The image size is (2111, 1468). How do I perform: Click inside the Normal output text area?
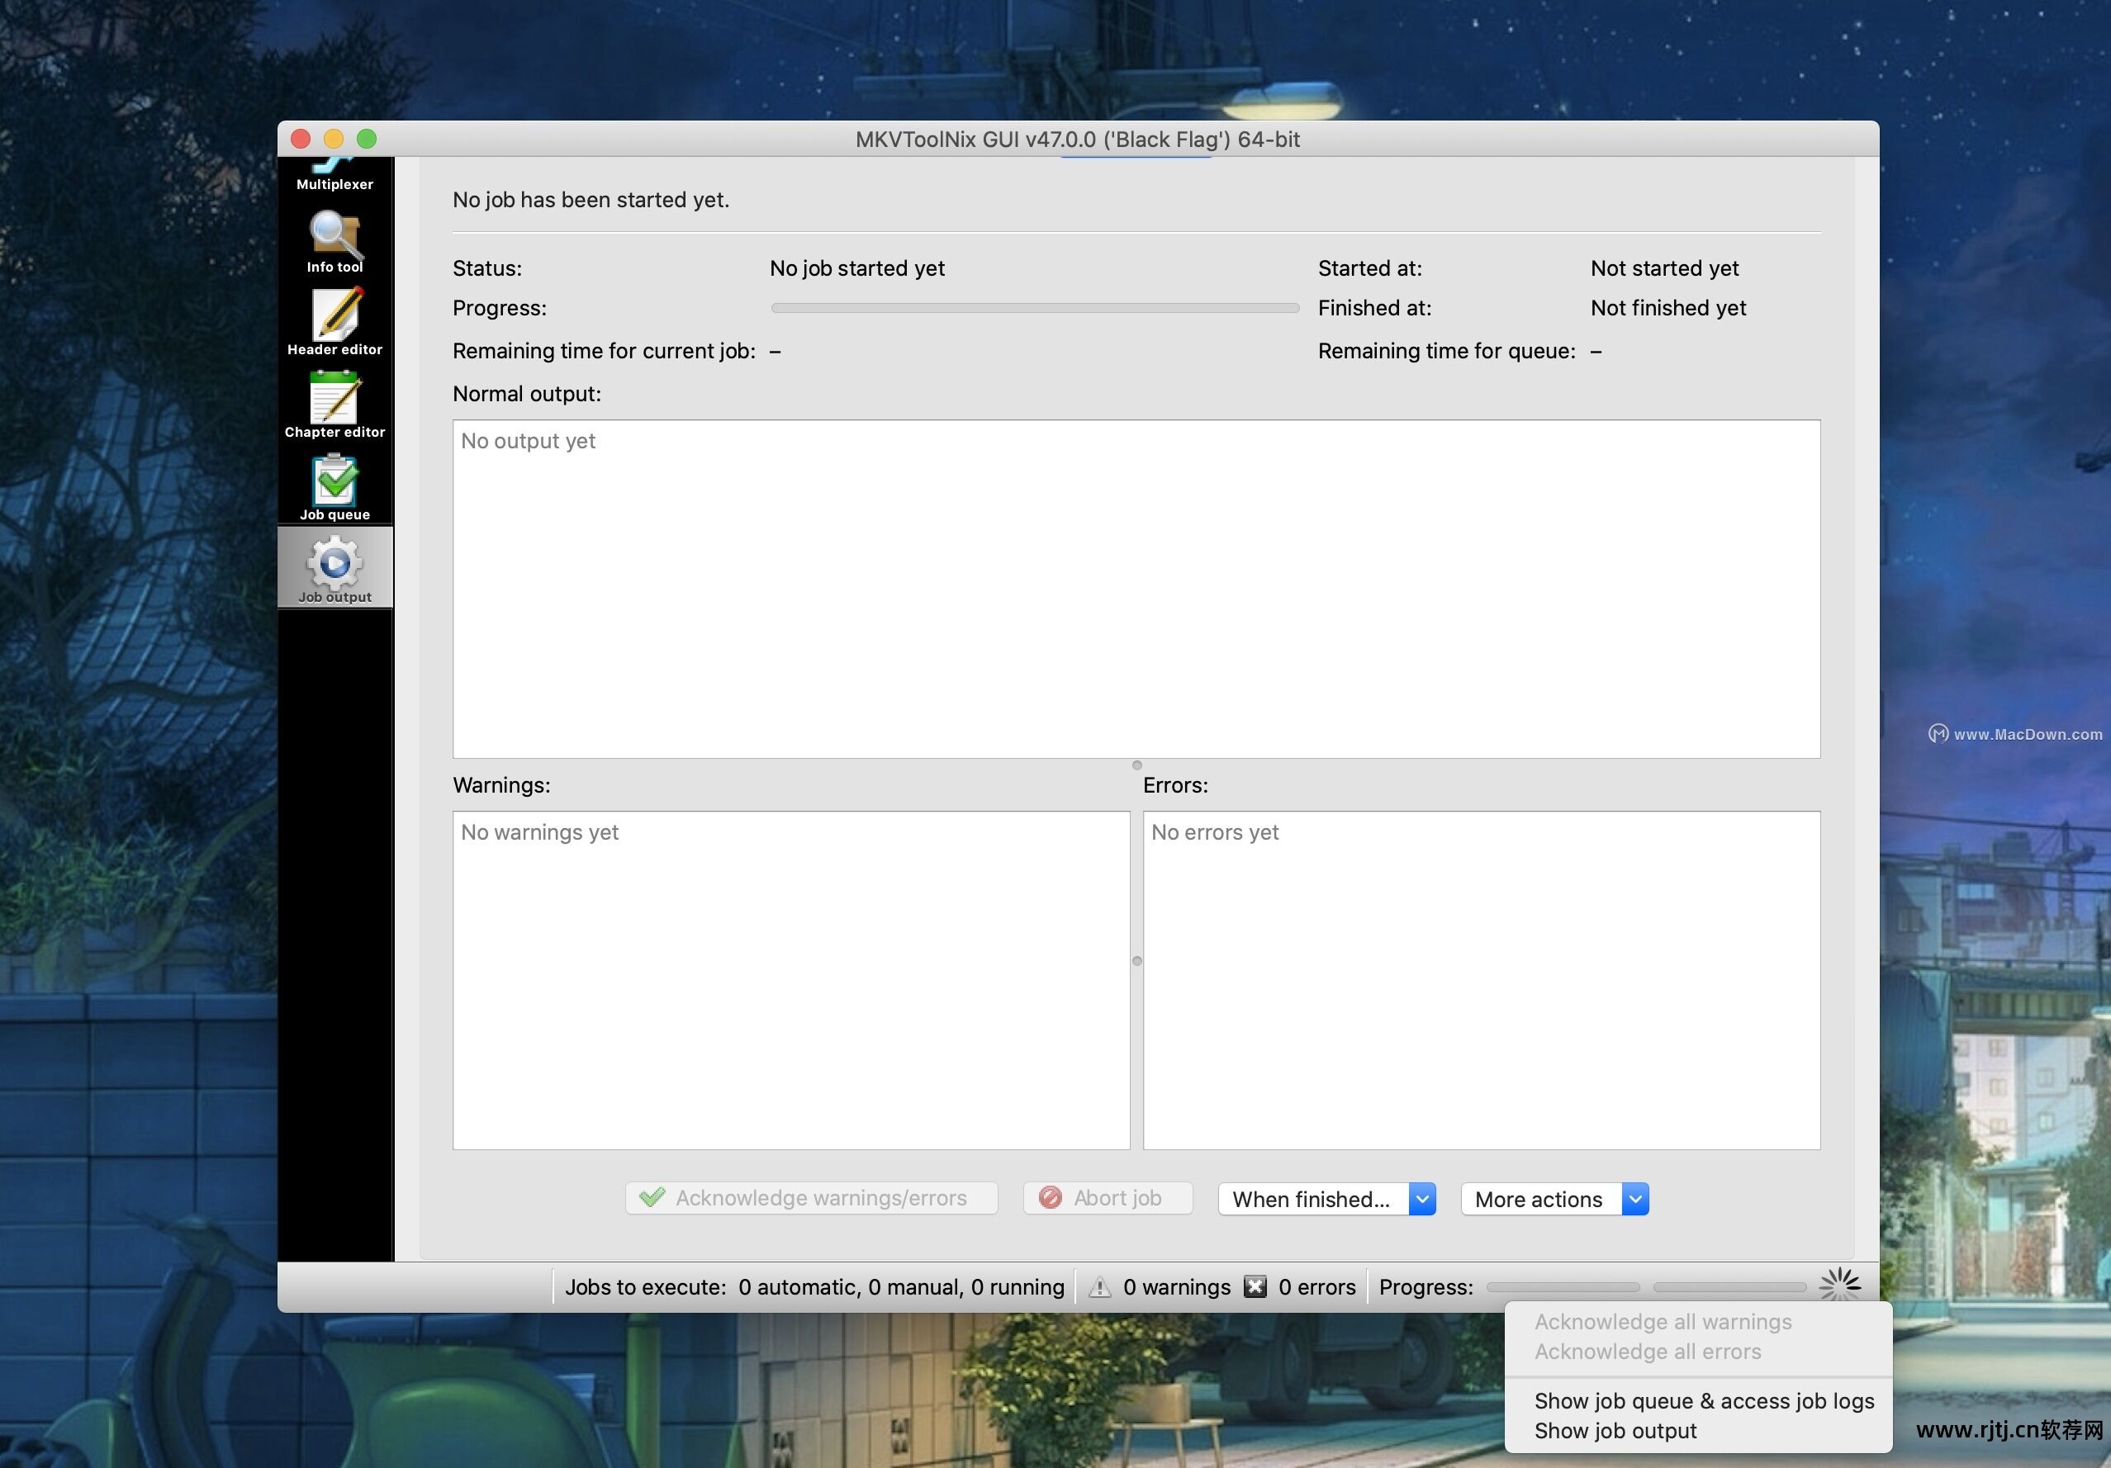(1136, 590)
